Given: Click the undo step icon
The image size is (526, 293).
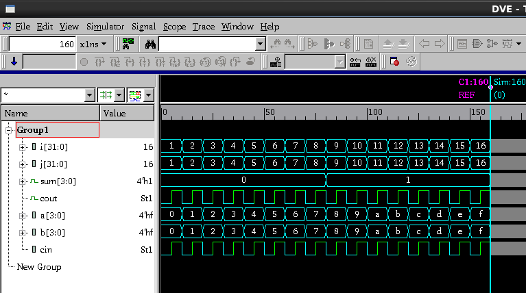Looking at the screenshot, I should (x=250, y=62).
